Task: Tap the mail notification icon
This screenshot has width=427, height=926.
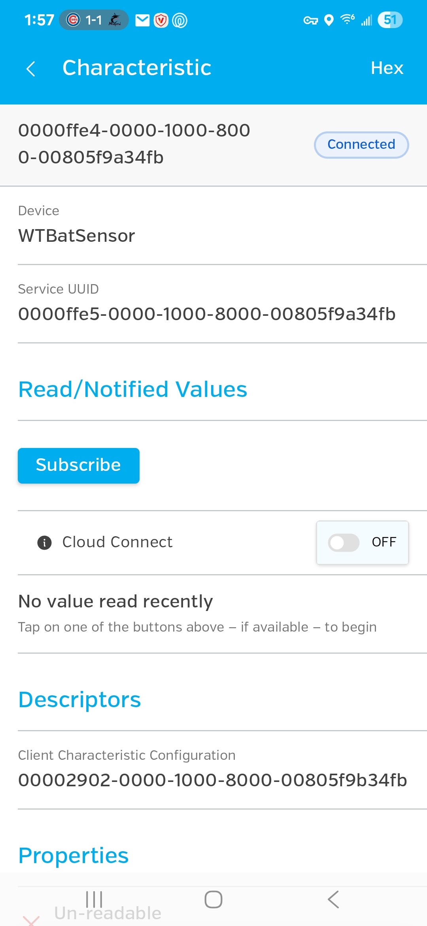Action: click(x=142, y=20)
